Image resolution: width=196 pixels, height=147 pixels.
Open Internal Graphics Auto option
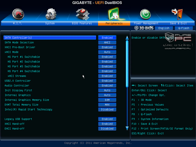tap(107, 95)
